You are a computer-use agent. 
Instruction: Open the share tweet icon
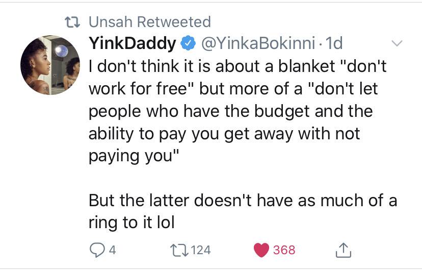pyautogui.click(x=344, y=250)
